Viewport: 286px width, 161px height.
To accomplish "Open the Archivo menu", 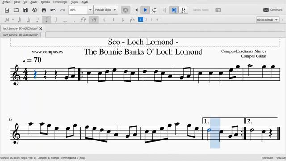I will coord(6,2).
